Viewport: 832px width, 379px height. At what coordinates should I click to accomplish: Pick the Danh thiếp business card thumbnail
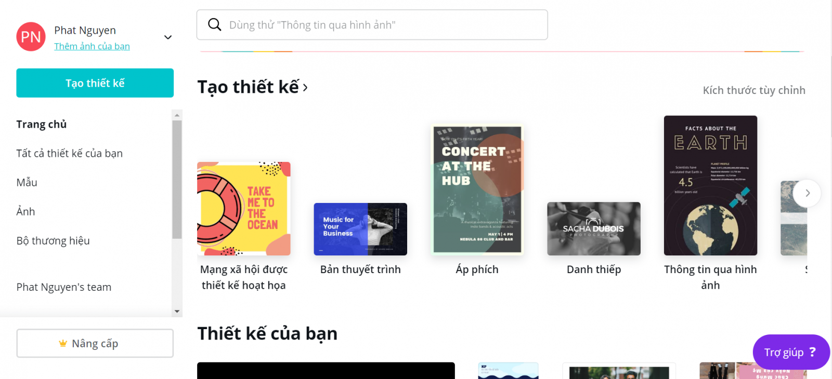(x=594, y=229)
